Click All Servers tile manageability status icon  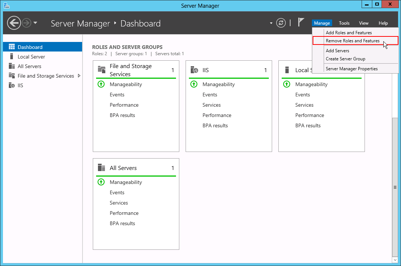click(x=101, y=182)
